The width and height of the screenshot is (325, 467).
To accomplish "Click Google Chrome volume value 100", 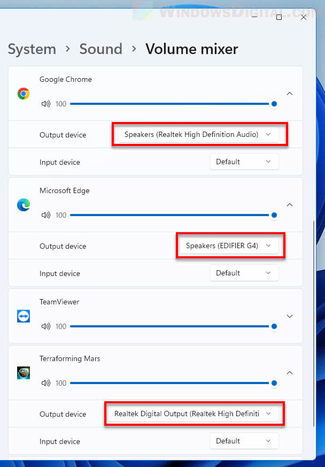I will (61, 104).
